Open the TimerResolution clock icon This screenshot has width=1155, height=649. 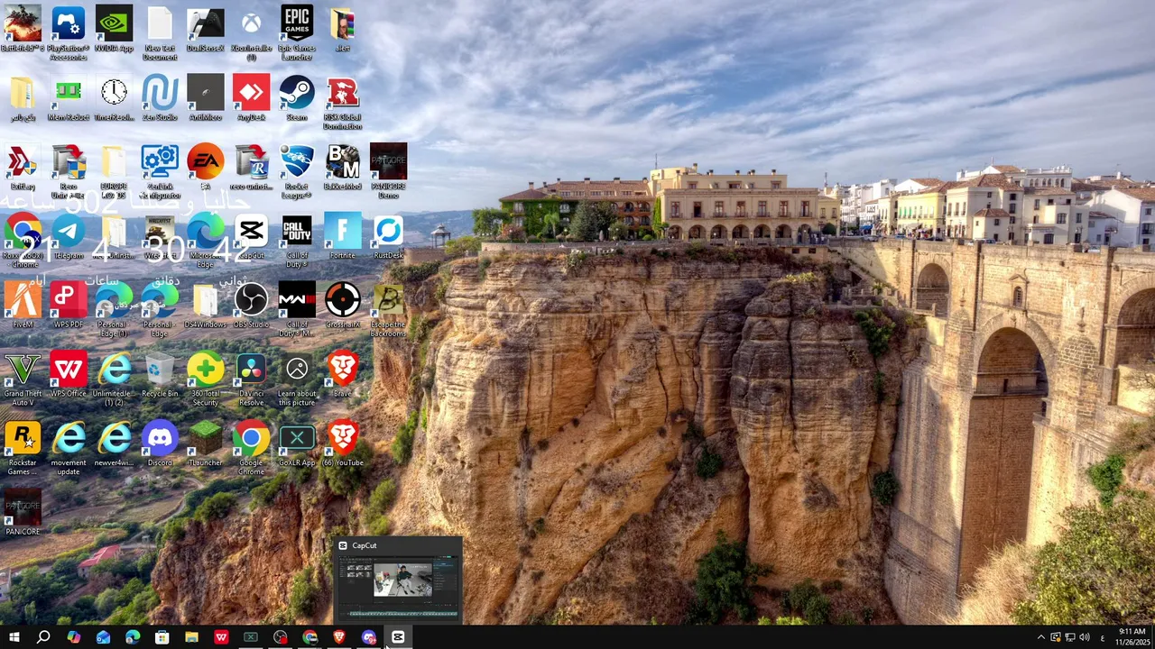114,99
